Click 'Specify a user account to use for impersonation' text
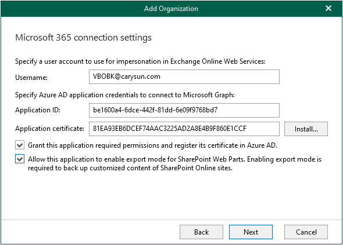The image size is (343, 245). [140, 61]
